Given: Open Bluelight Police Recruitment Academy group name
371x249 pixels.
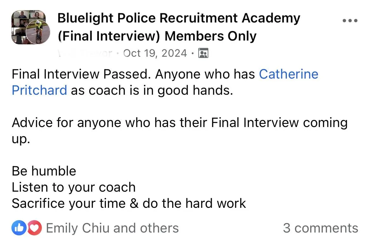Looking at the screenshot, I should 179,18.
